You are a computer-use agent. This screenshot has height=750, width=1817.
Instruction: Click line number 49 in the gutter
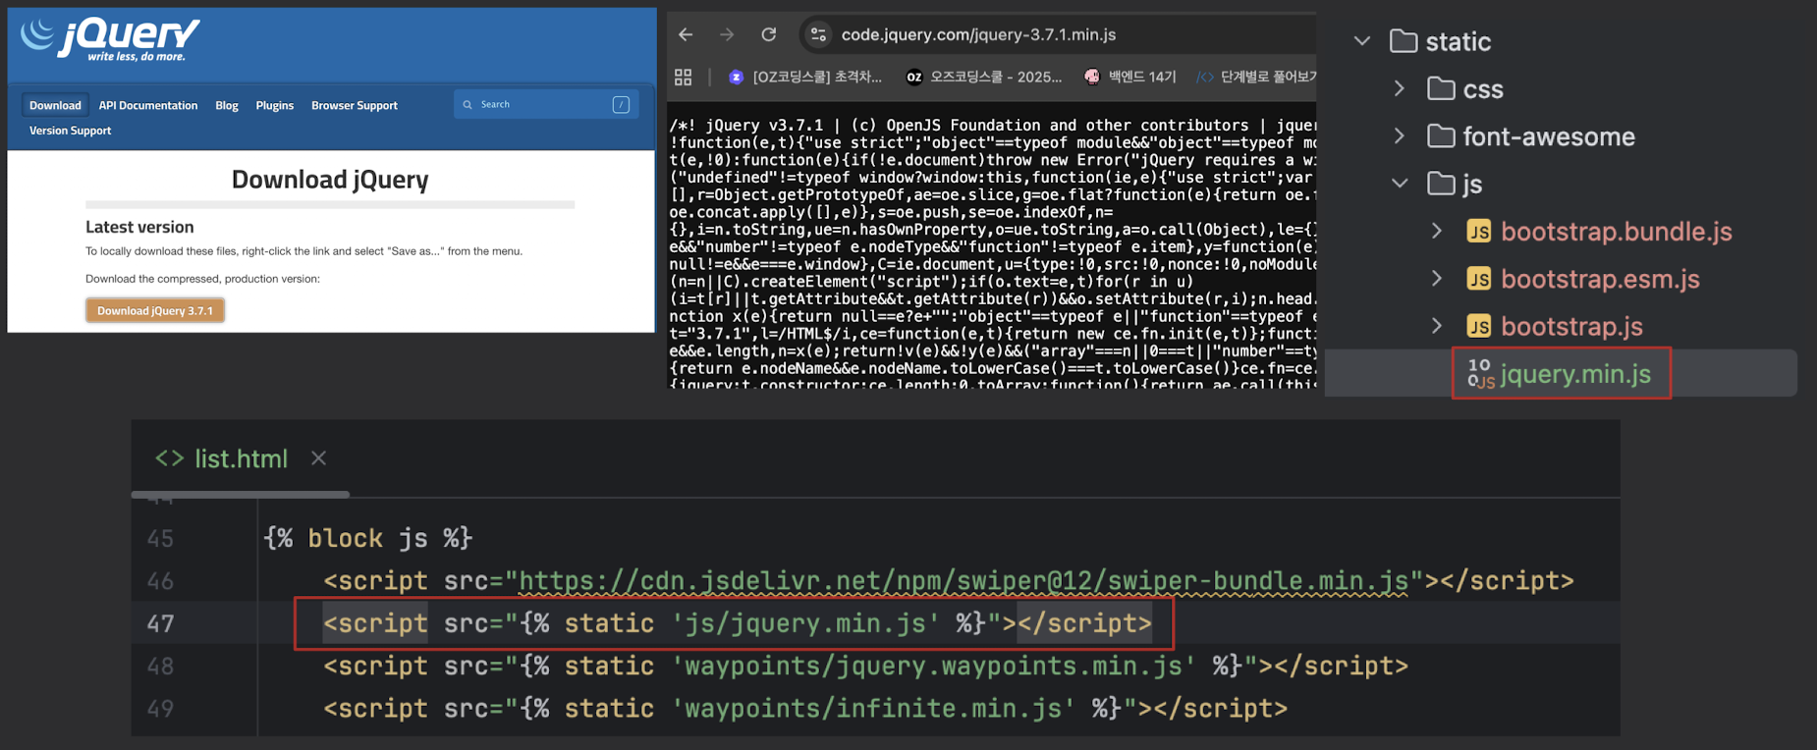tap(160, 709)
